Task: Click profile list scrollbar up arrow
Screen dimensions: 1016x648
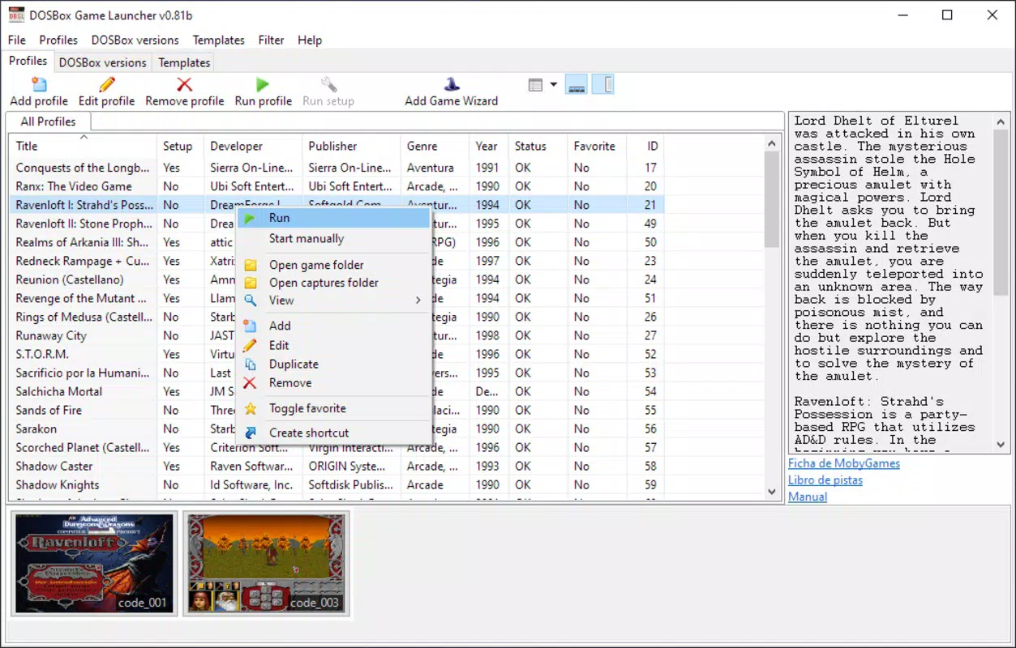Action: pyautogui.click(x=771, y=143)
